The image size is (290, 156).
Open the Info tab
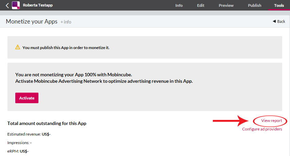(x=179, y=5)
